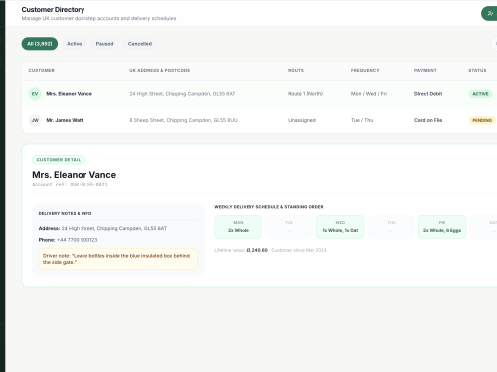Click the Customer Detail badge

point(59,160)
